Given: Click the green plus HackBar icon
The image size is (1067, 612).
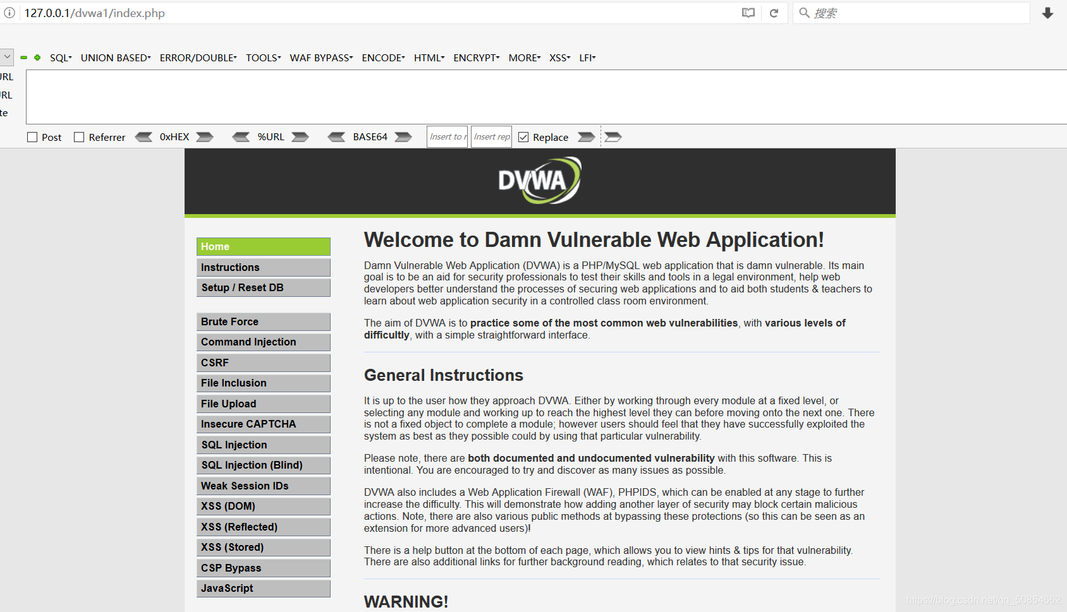Looking at the screenshot, I should pos(37,57).
